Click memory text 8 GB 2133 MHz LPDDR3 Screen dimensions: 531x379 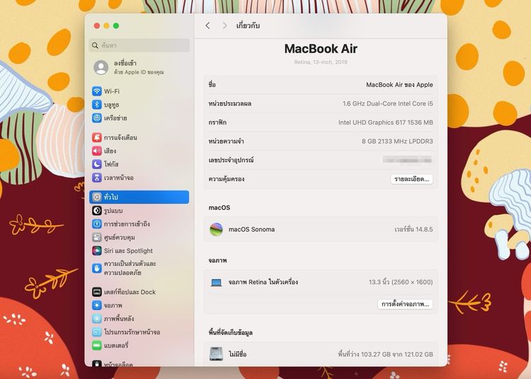[397, 141]
